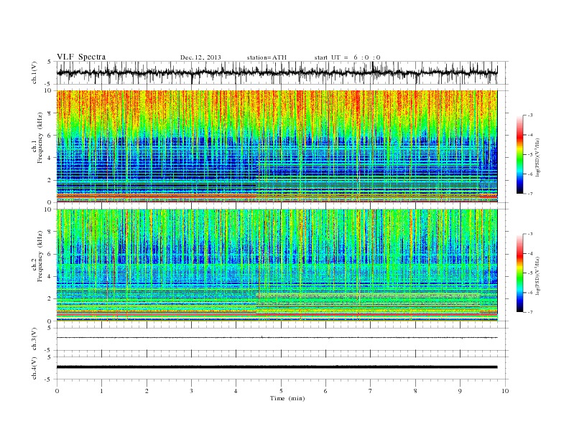The width and height of the screenshot is (569, 439).
Task: Click the ch.1 PSD color bar
Action: 519,154
